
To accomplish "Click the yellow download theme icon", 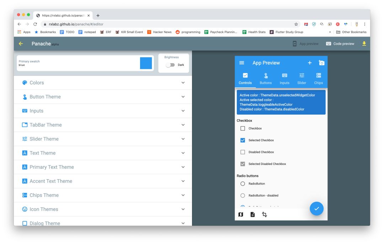I will click(364, 44).
